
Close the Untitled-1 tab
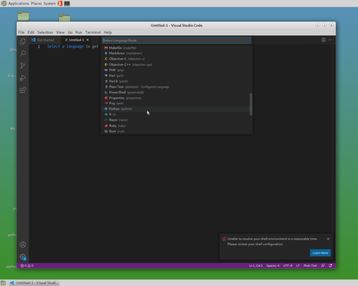pos(87,40)
